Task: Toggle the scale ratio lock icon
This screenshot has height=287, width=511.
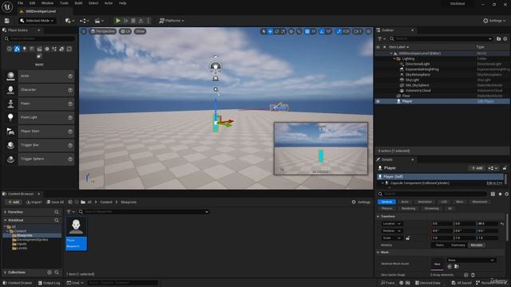Action: [x=408, y=238]
